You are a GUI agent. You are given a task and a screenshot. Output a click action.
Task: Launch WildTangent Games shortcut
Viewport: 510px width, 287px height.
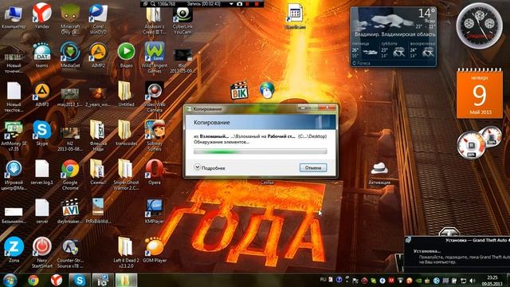click(x=155, y=52)
